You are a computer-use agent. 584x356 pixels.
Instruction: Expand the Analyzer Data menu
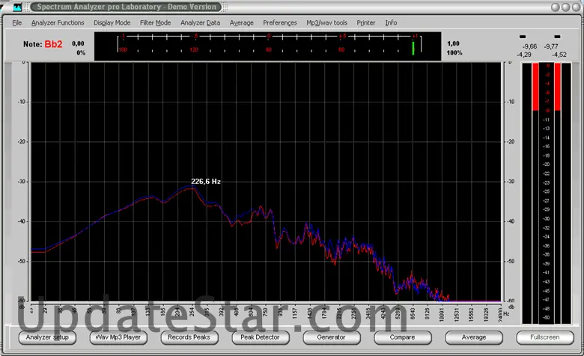(x=200, y=23)
